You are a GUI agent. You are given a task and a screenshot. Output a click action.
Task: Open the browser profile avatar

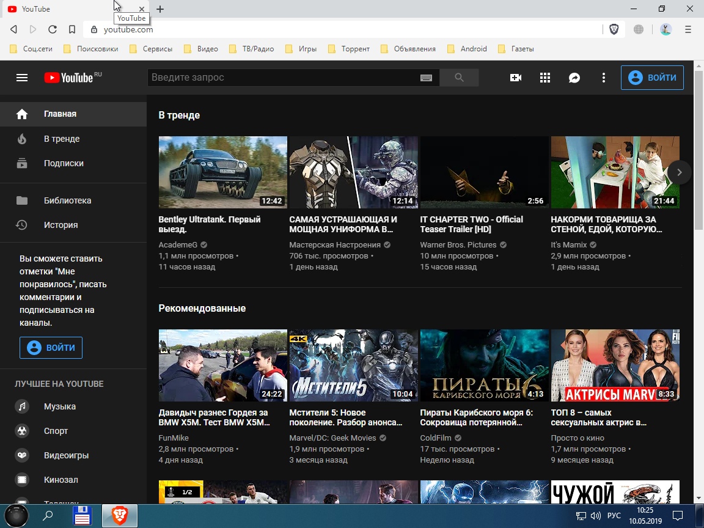666,29
